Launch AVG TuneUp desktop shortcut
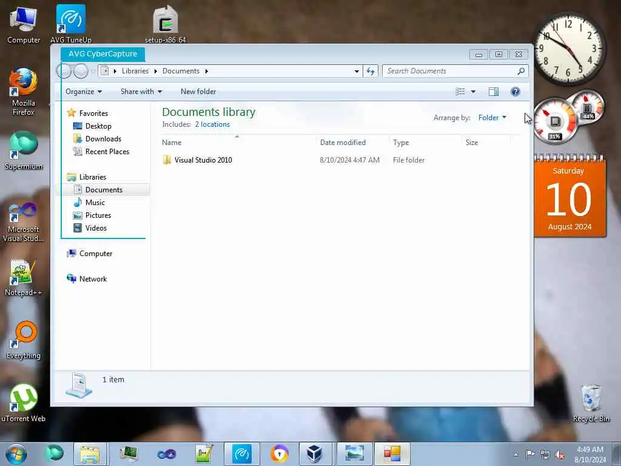Screen dimensions: 621x466 (71, 24)
